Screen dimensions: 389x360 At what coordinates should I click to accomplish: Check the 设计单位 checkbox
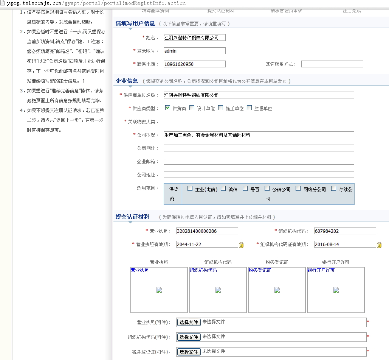pyautogui.click(x=192, y=108)
